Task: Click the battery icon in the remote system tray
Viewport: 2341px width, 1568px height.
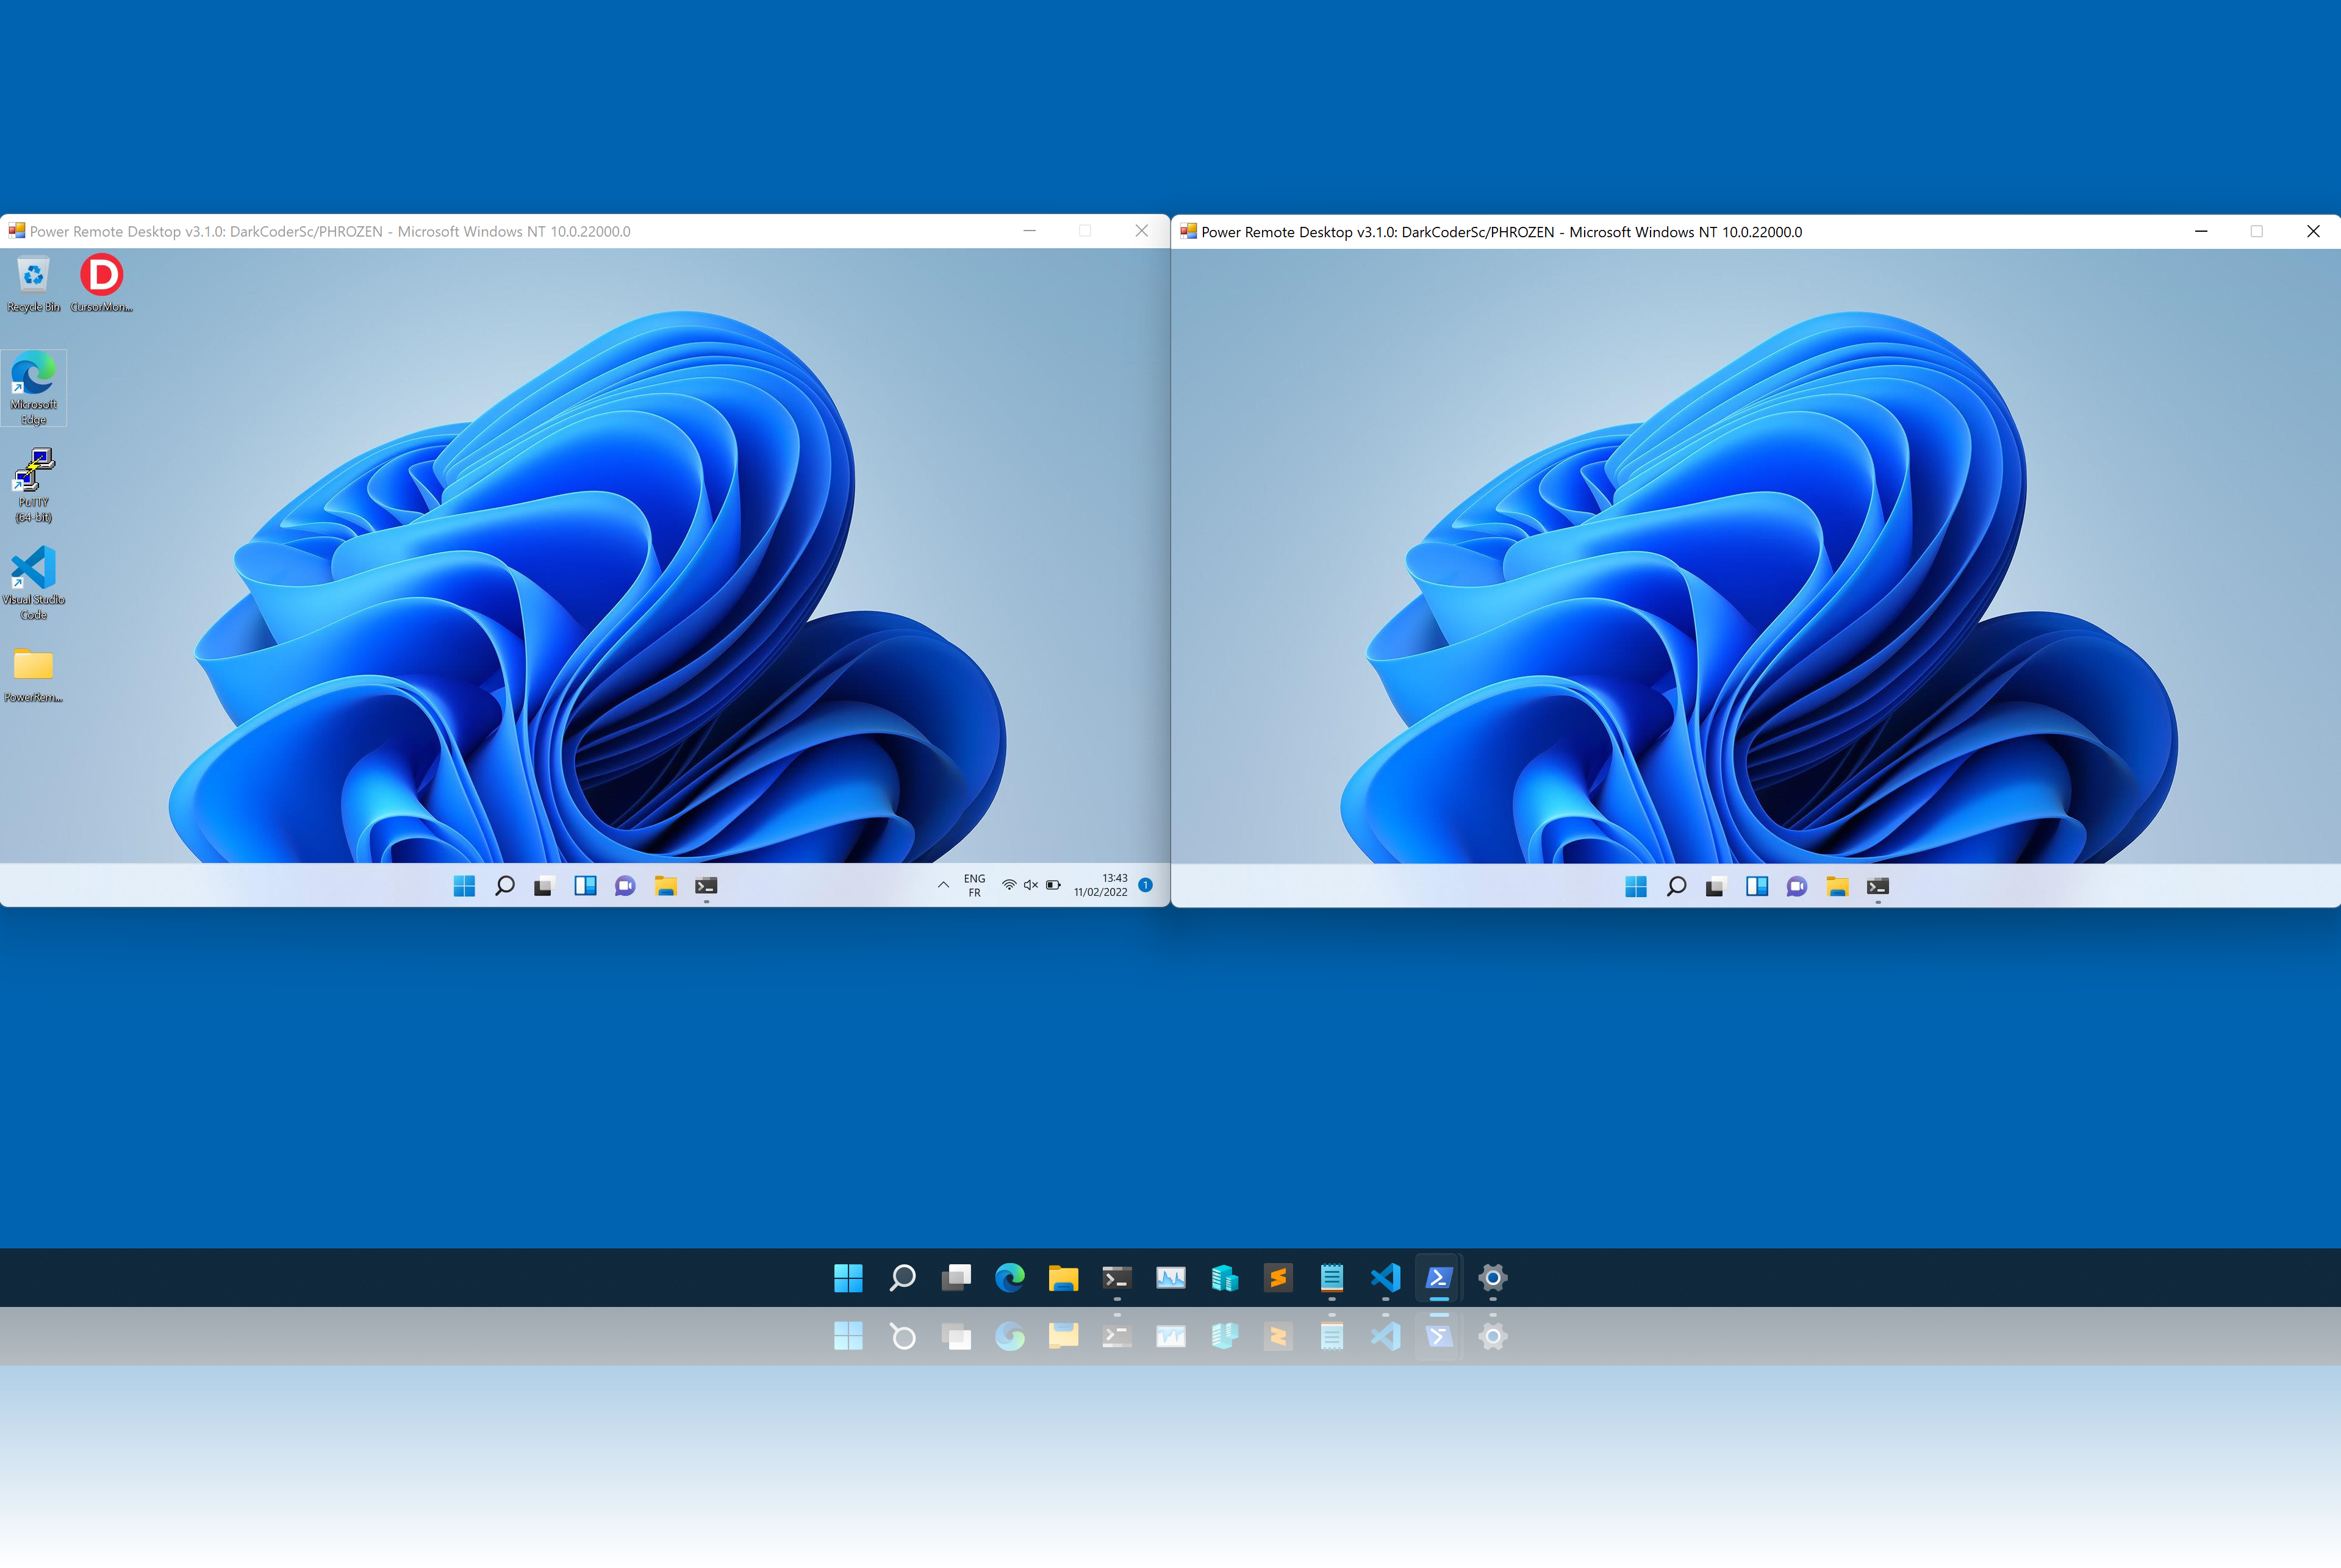Action: click(x=1053, y=885)
